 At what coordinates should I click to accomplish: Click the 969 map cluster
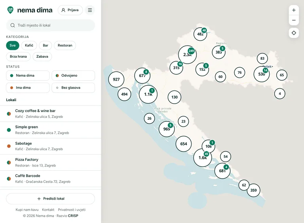coord(167,129)
